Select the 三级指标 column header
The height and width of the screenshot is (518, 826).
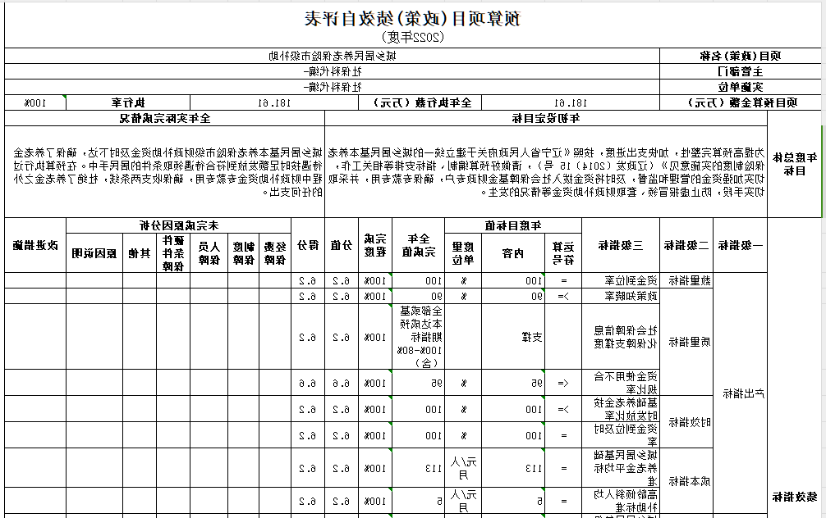click(x=621, y=245)
